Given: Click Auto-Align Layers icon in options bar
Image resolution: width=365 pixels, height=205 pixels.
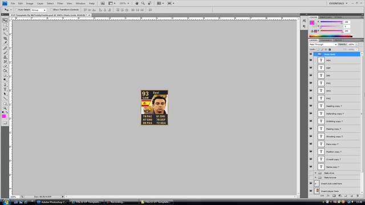Looking at the screenshot, I should (151, 10).
